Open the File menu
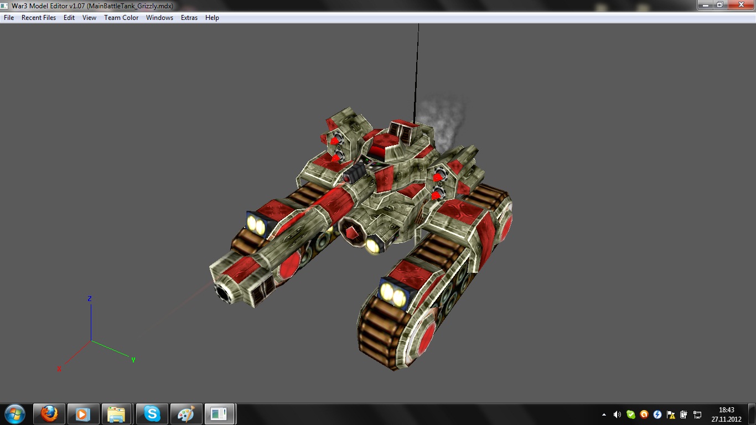 pos(9,18)
